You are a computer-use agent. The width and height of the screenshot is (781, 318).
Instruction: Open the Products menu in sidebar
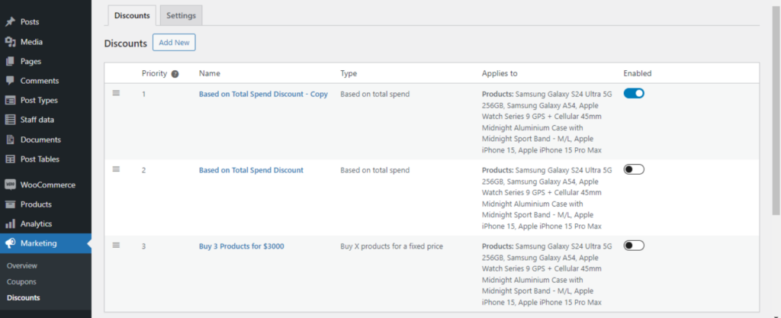36,204
